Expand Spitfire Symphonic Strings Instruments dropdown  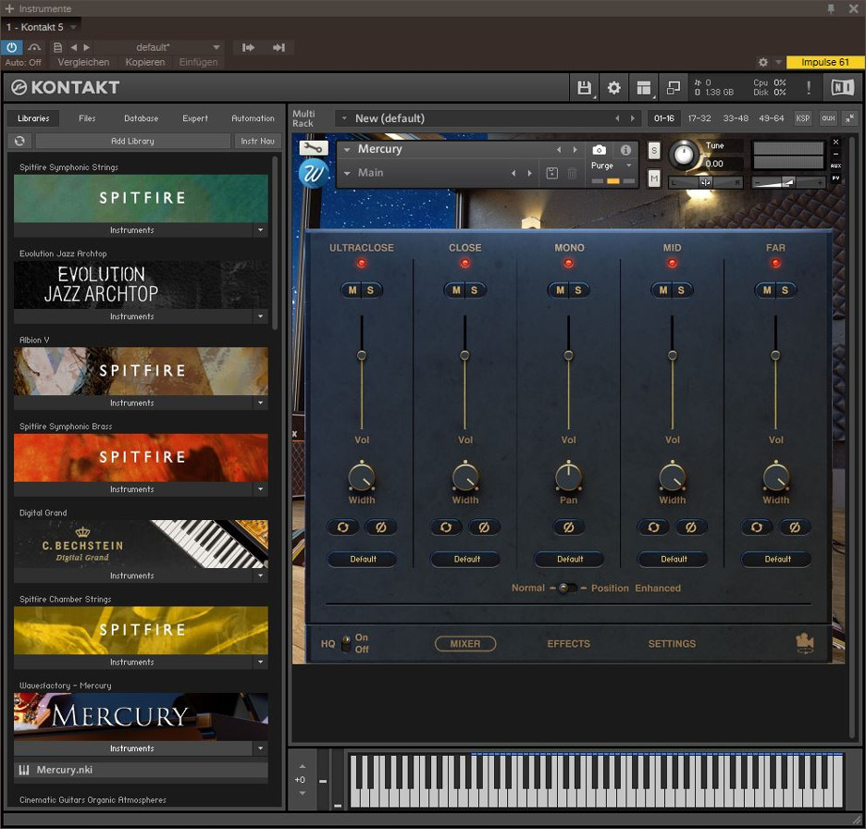coord(260,229)
